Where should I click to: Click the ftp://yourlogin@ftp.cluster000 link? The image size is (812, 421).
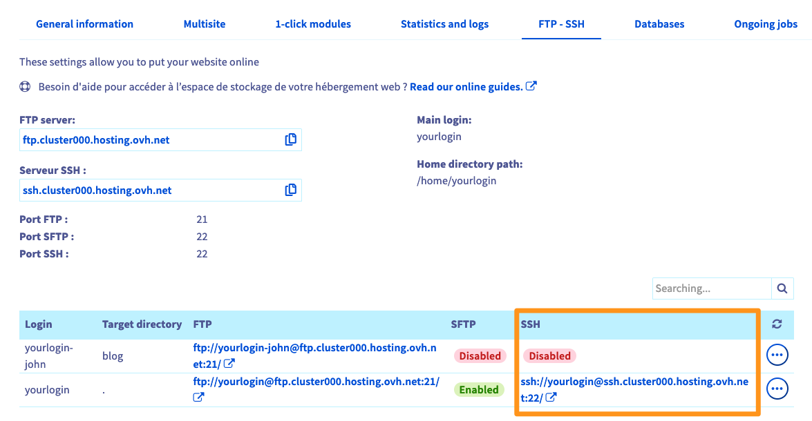coord(316,382)
